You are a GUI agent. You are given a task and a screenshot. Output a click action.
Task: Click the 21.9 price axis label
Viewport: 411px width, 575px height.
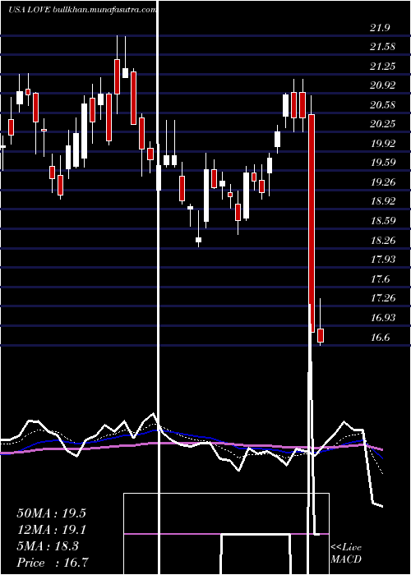coord(380,28)
